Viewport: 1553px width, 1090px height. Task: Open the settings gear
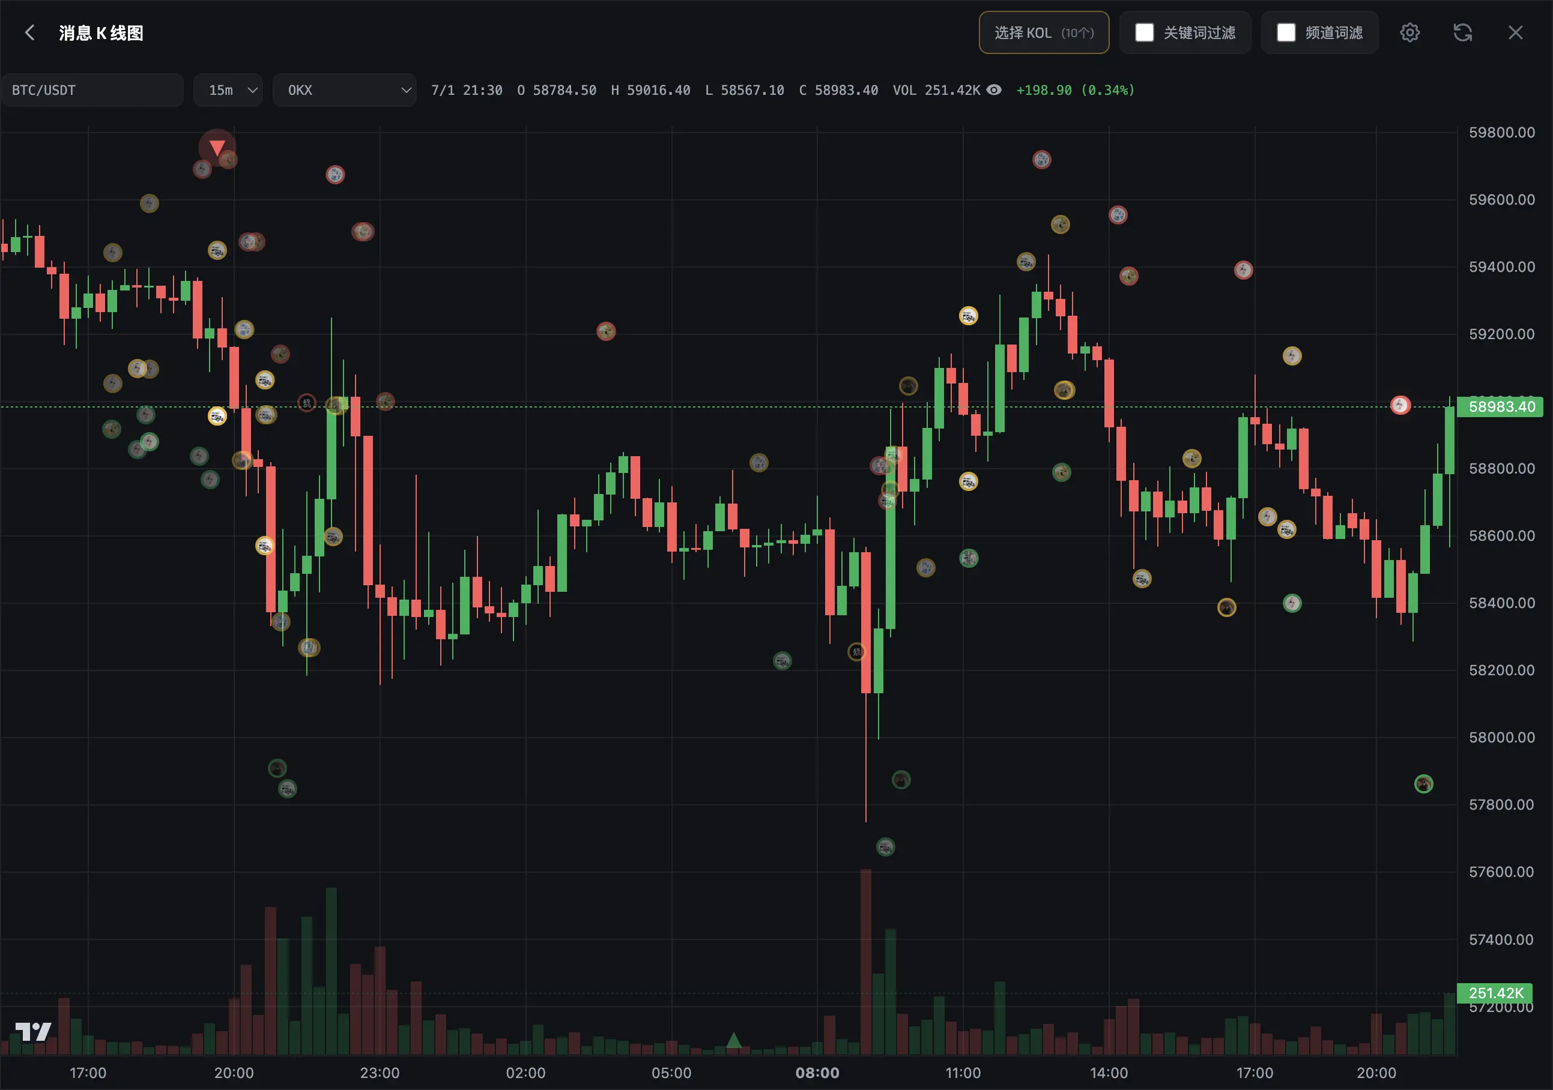point(1409,32)
